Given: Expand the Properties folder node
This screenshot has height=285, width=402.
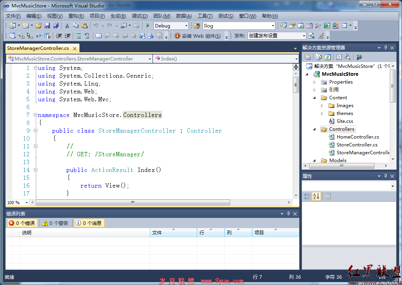Looking at the screenshot, I should pos(315,82).
